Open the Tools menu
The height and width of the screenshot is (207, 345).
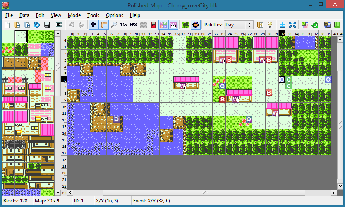(93, 15)
